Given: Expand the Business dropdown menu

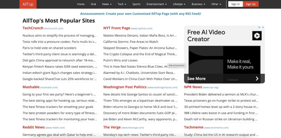Looking at the screenshot, I should (x=198, y=4).
